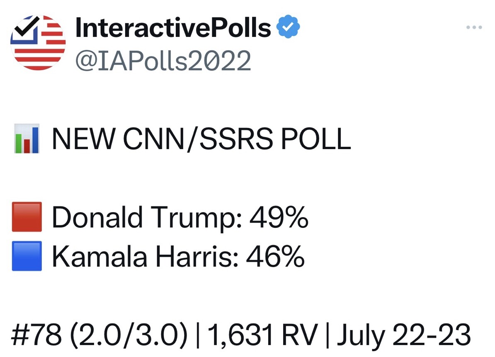Screen dimensions: 495x357
Task: Select the word NEW in the headline
Action: tap(83, 139)
